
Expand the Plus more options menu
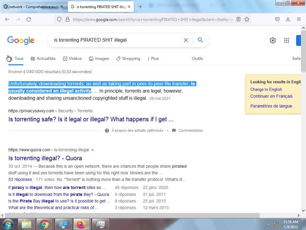click(153, 58)
